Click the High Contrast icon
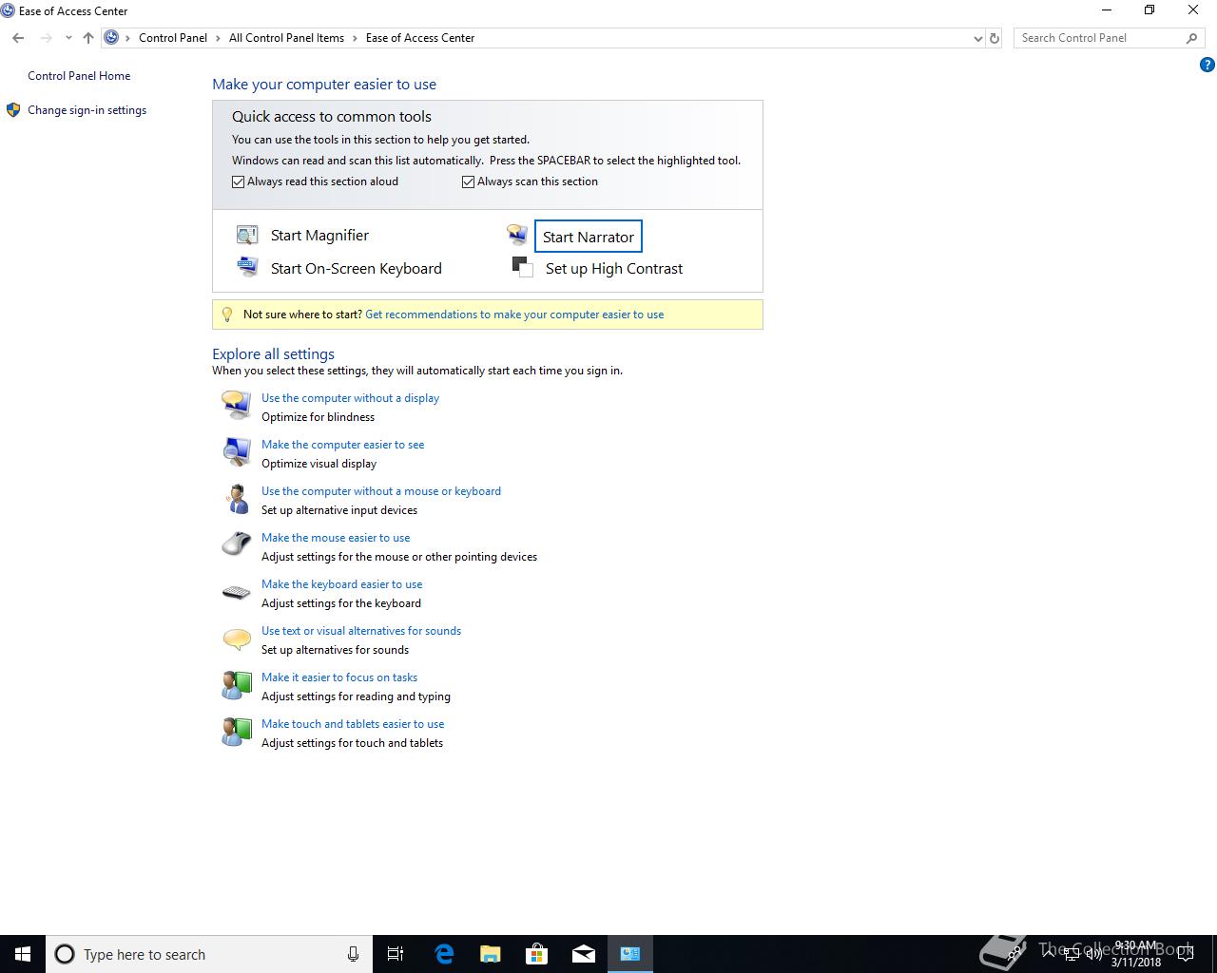The width and height of the screenshot is (1217, 973). click(x=522, y=267)
